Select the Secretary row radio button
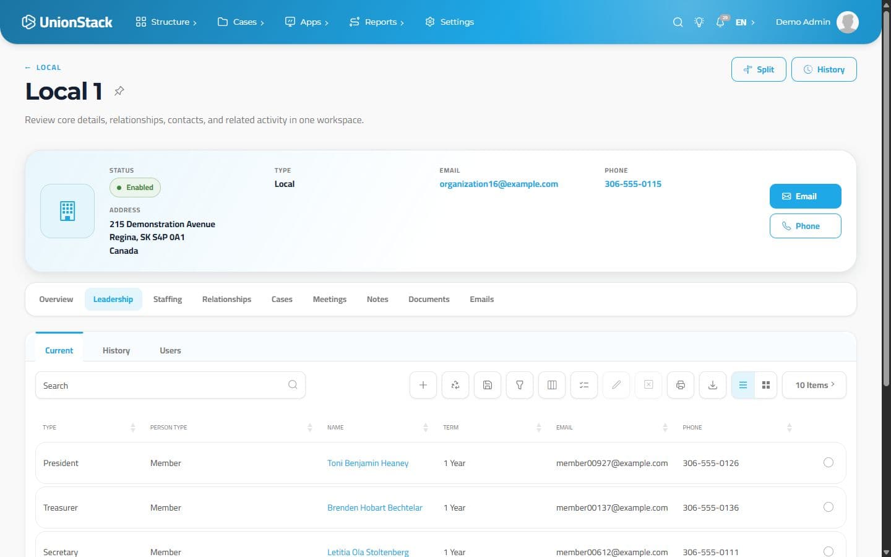 point(829,551)
